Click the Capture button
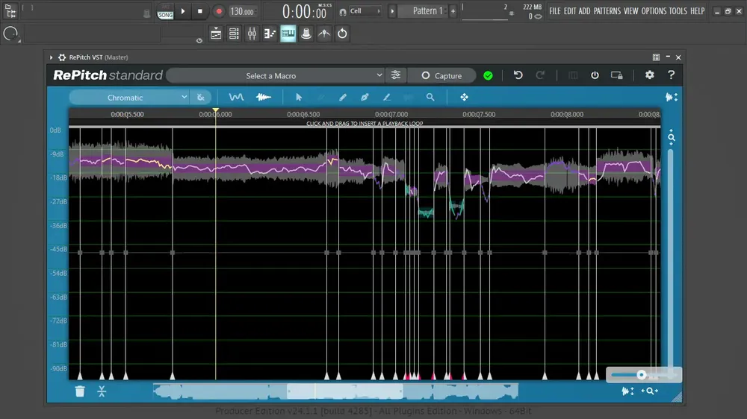Viewport: 747px width, 419px height. pos(442,75)
